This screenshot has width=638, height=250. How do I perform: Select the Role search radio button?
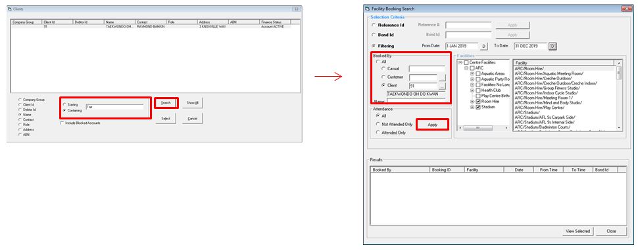point(20,125)
